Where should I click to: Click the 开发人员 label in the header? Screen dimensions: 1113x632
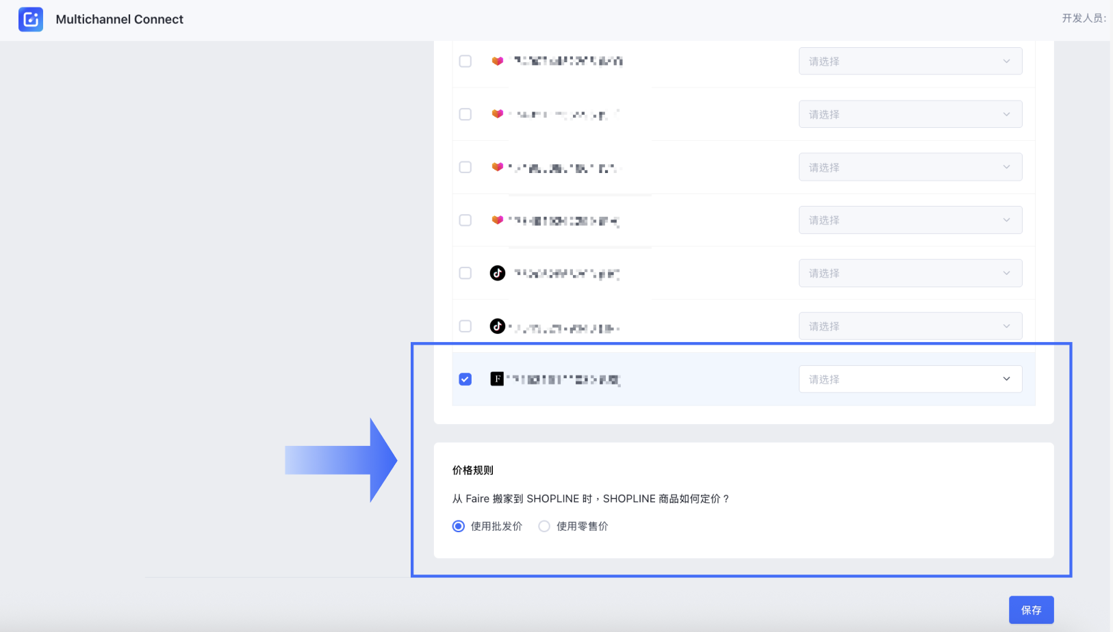1084,18
